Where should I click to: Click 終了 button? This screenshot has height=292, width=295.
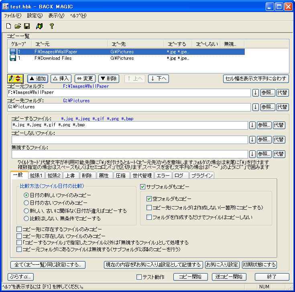pyautogui.click(x=272, y=277)
